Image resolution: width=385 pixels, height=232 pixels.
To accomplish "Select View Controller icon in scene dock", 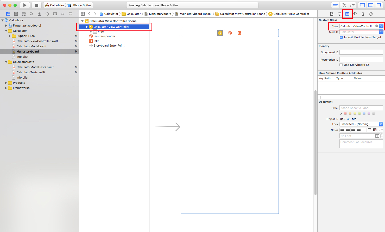I will pos(220,33).
